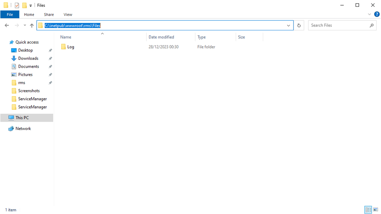
Task: Maximize the Files window
Action: point(357,5)
